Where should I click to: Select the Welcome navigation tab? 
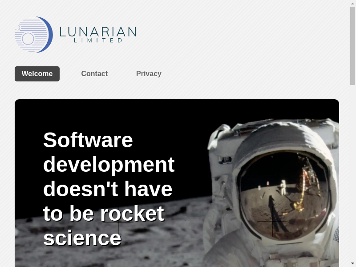click(x=37, y=74)
